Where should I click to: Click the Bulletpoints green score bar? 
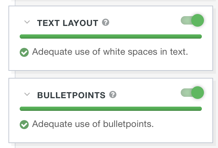pyautogui.click(x=110, y=108)
